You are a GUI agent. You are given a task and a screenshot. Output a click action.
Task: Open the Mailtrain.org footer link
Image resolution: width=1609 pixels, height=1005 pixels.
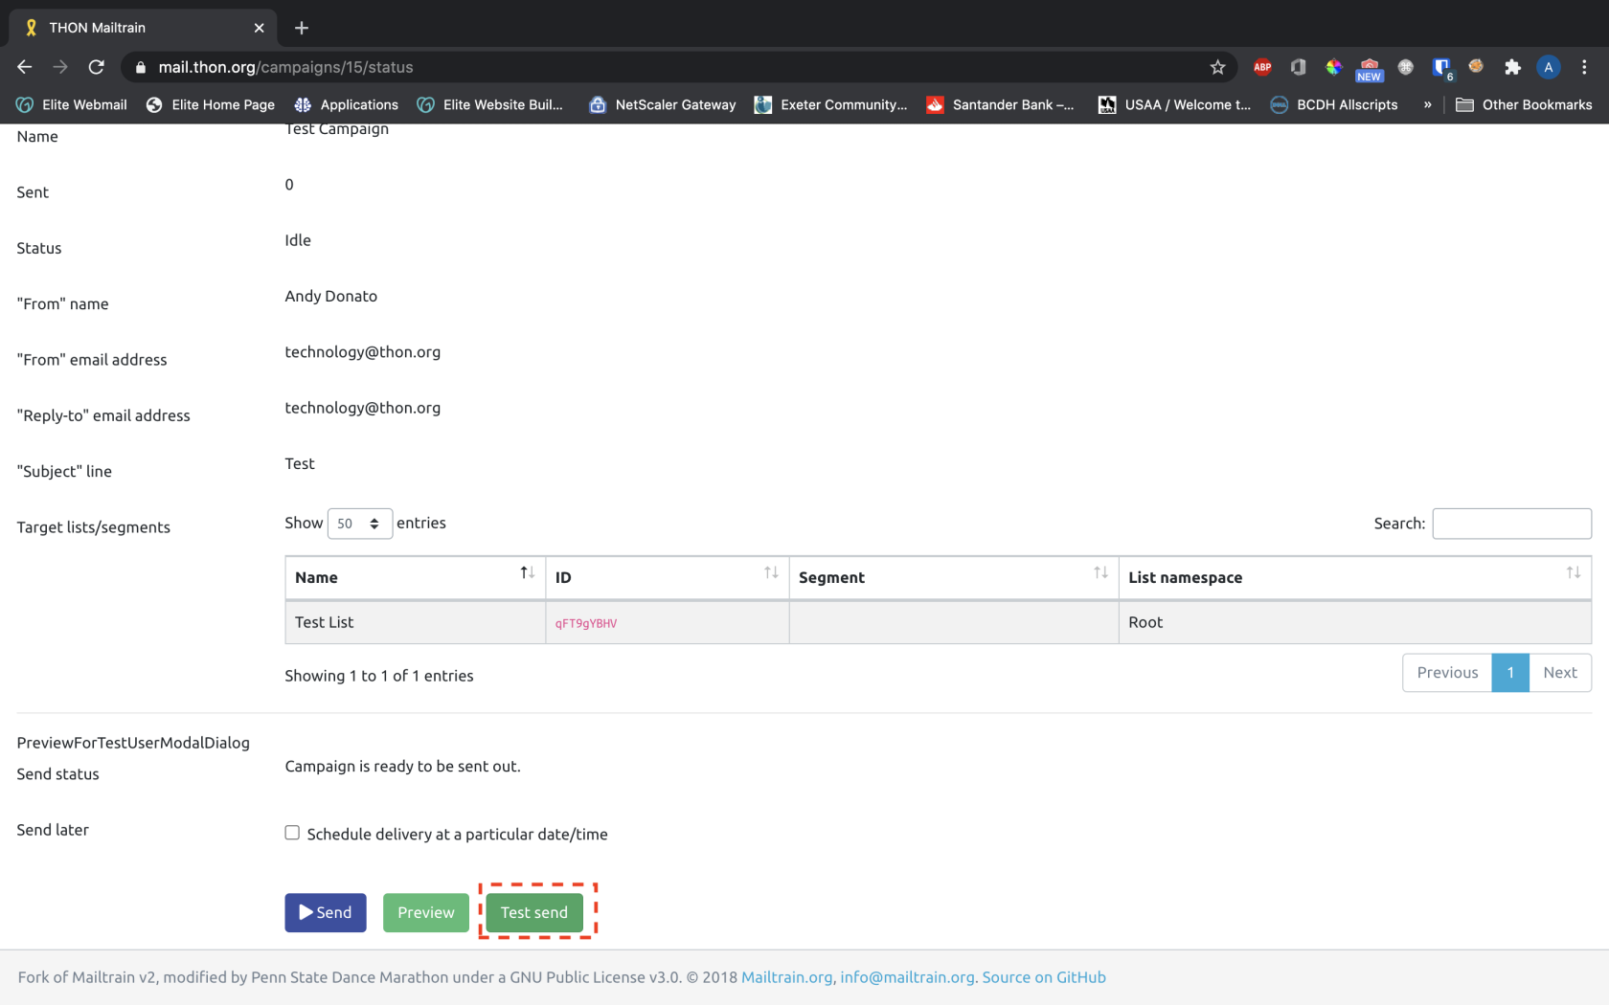pyautogui.click(x=786, y=977)
